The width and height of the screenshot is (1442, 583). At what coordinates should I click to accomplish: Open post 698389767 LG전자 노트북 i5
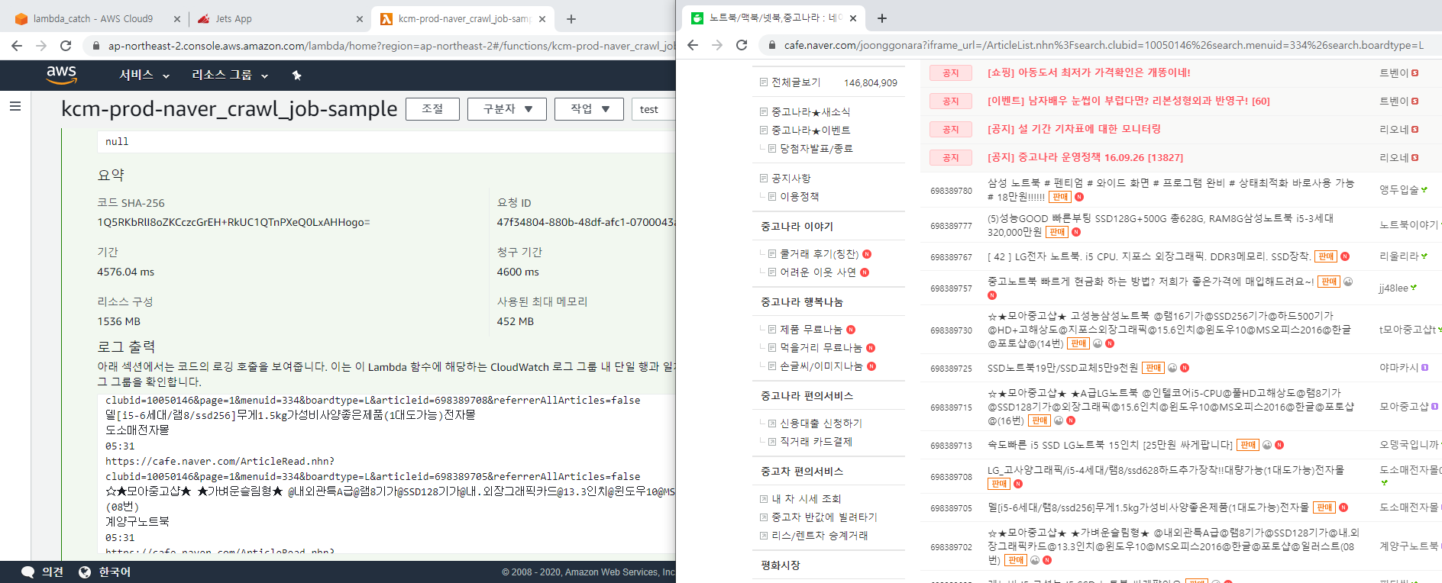click(x=1149, y=256)
